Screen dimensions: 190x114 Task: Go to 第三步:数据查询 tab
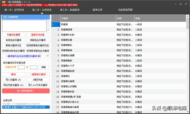(70, 10)
